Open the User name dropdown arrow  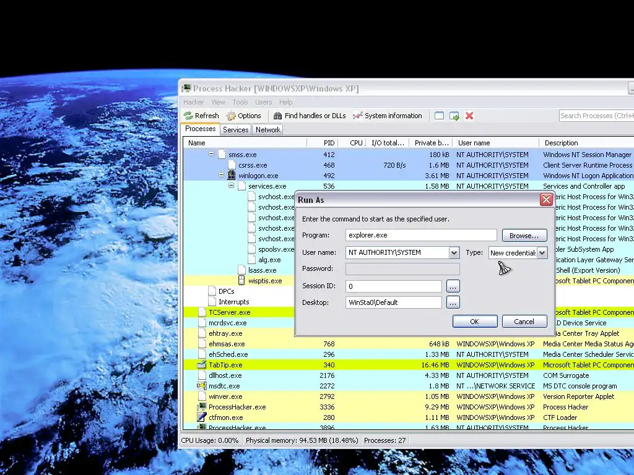[454, 253]
